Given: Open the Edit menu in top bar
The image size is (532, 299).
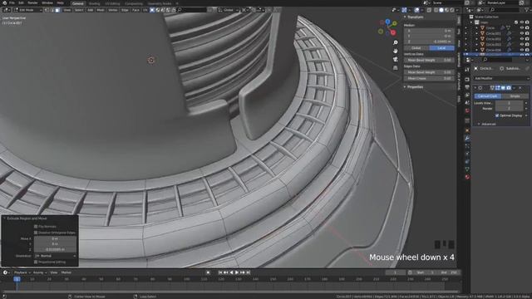Looking at the screenshot, I should pos(21,3).
